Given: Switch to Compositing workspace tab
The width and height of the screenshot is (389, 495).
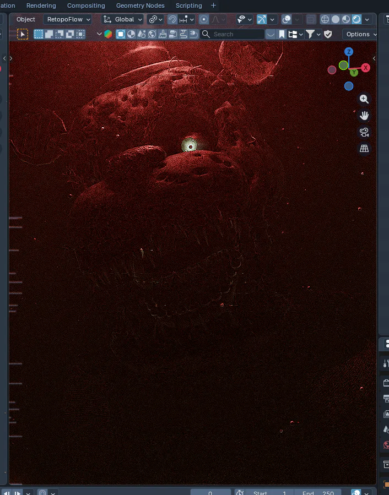Looking at the screenshot, I should coord(86,6).
